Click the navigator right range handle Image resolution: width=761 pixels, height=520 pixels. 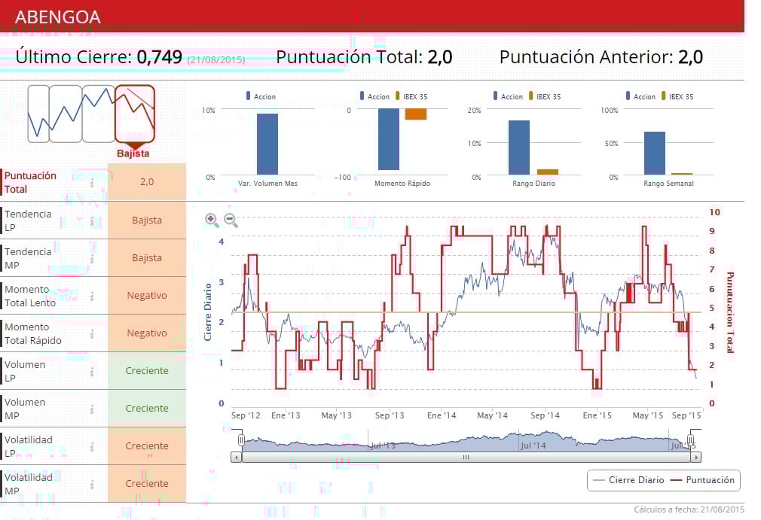689,440
